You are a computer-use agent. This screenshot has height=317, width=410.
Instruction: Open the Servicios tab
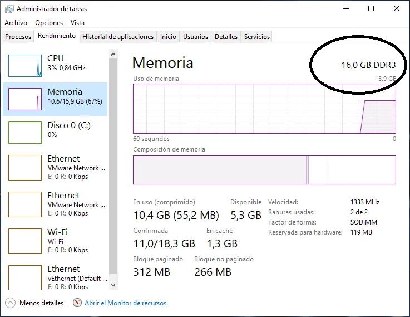[x=257, y=37]
